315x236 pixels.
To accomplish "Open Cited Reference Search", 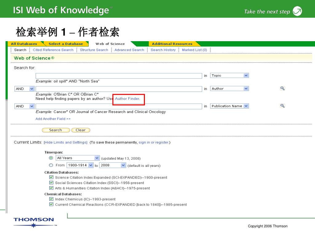I will [53, 50].
